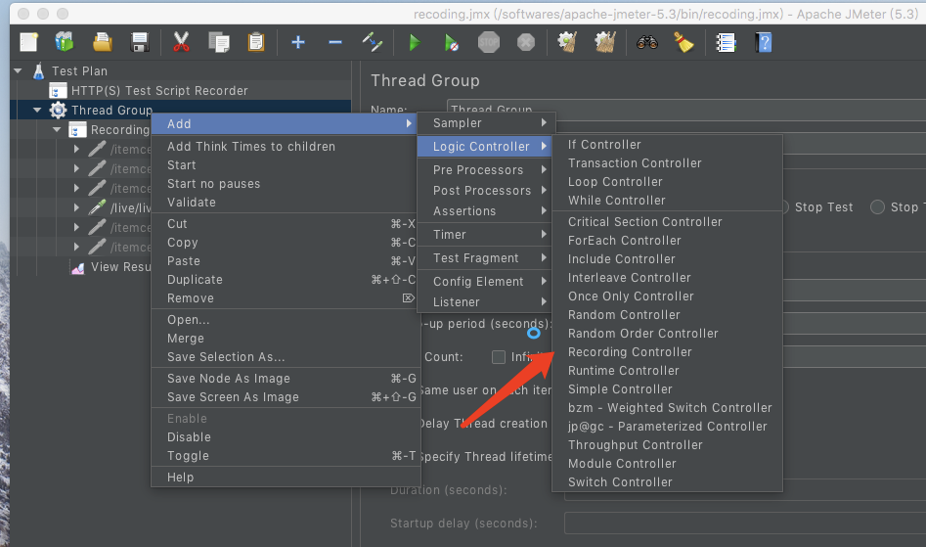This screenshot has width=926, height=547.
Task: Click the Toggle enable/disable icon
Action: click(372, 42)
